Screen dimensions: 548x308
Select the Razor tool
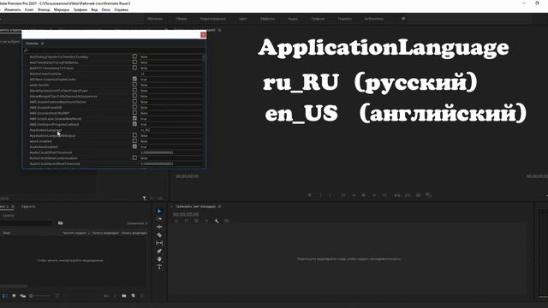(x=159, y=235)
